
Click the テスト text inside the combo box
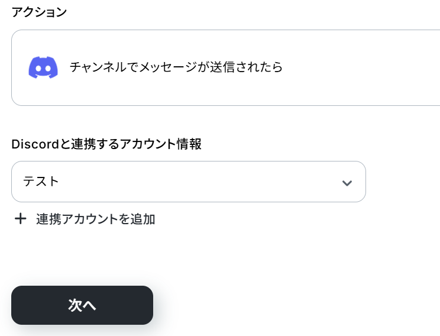pyautogui.click(x=41, y=182)
